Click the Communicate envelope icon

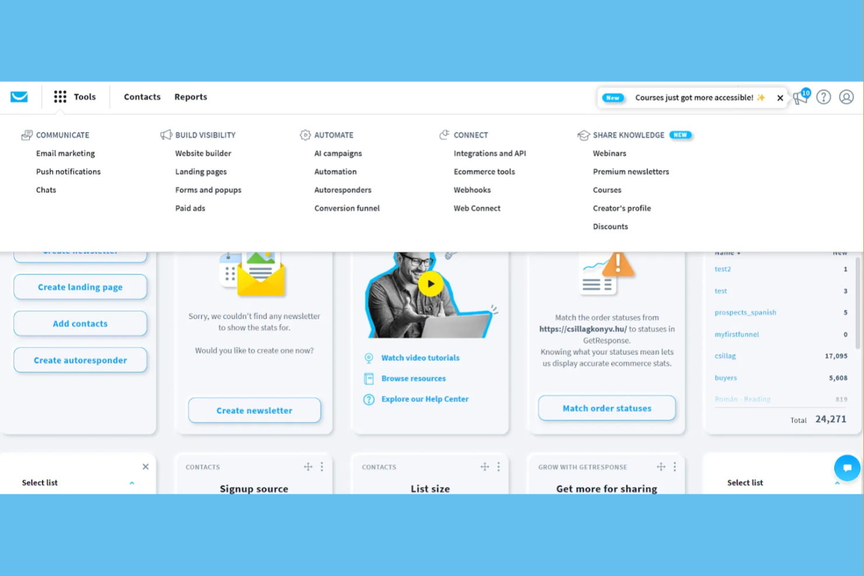tap(27, 134)
